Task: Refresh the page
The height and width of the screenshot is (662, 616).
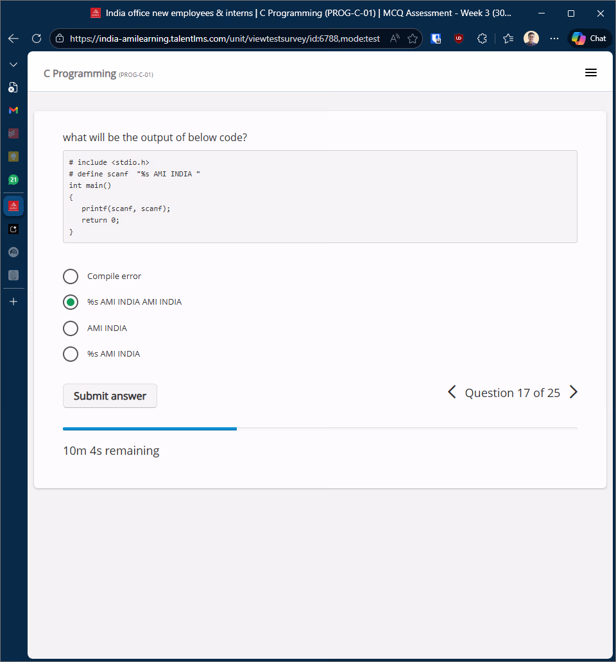Action: (x=37, y=38)
